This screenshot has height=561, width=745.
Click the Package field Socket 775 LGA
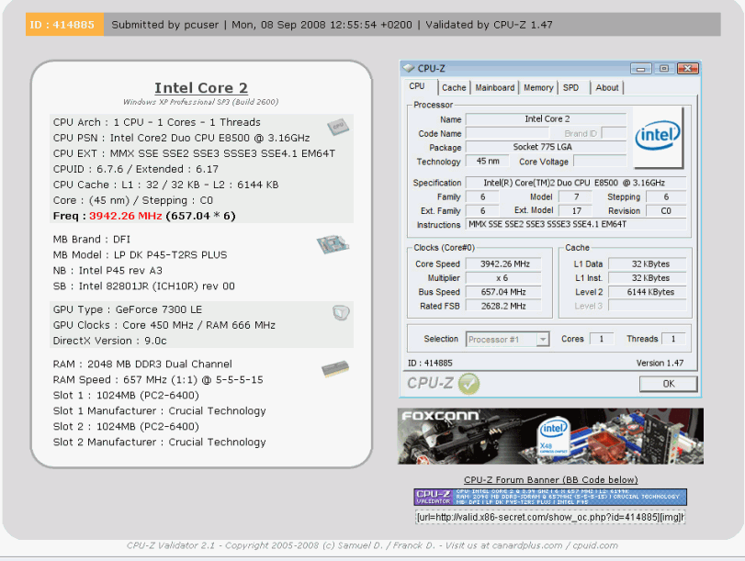click(x=546, y=147)
